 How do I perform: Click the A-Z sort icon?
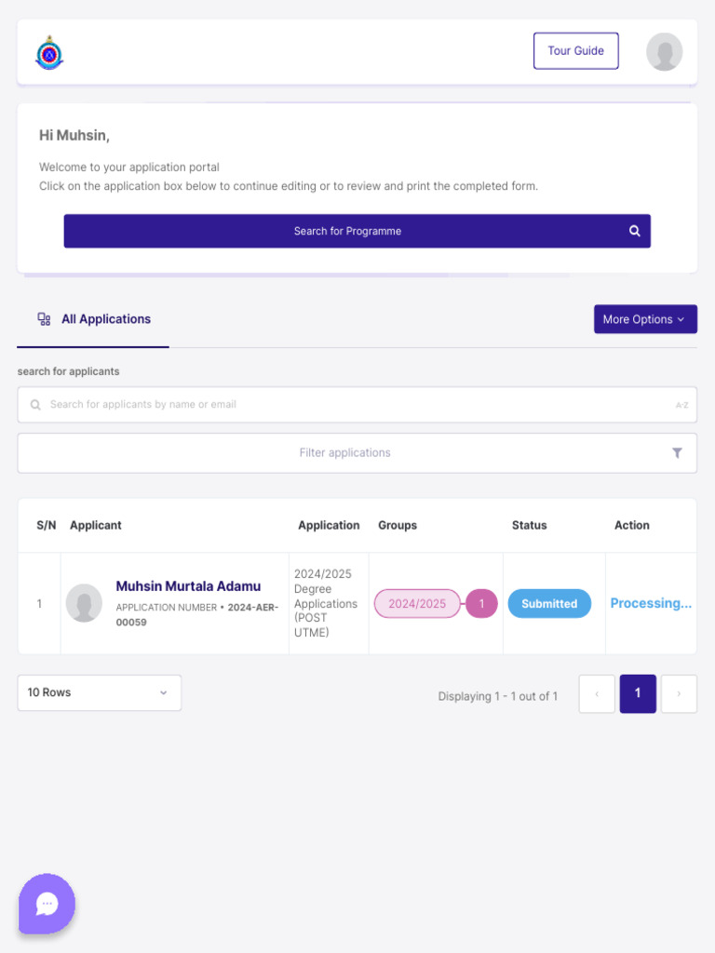pos(681,405)
